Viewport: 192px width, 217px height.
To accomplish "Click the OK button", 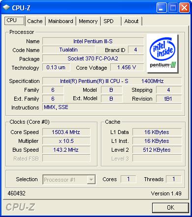I will (170, 208).
